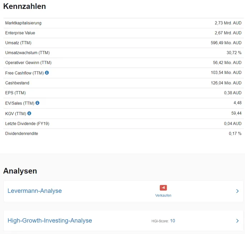The height and width of the screenshot is (234, 245).
Task: Click the value 103,54 Mio. AUD
Action: click(226, 72)
